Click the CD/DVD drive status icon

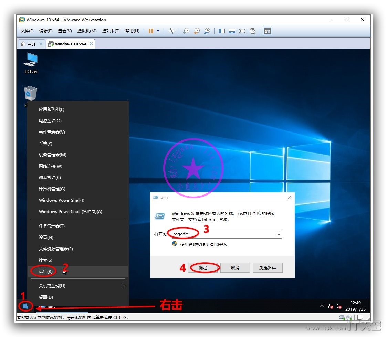349,317
